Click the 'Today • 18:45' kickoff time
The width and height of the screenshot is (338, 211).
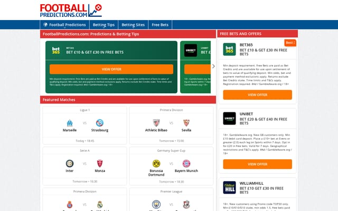(x=84, y=141)
